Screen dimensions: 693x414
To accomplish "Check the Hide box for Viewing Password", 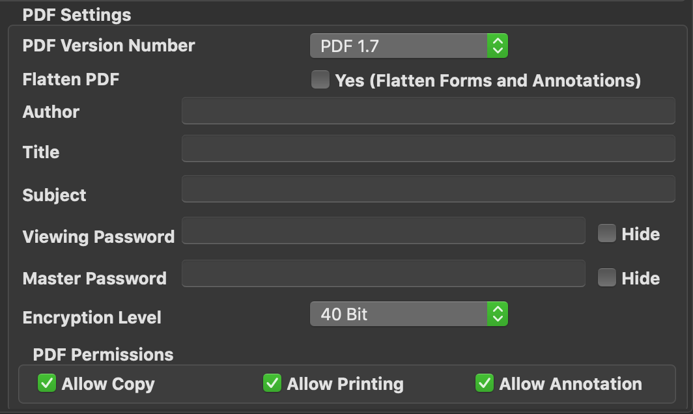I will click(x=606, y=233).
